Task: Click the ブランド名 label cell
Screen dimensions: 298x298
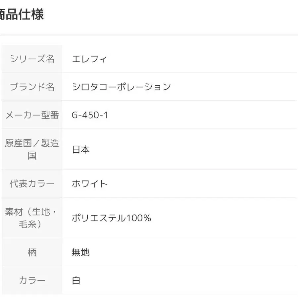Action: click(x=32, y=87)
